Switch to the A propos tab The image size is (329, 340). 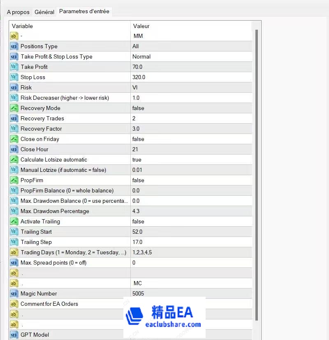tap(18, 12)
